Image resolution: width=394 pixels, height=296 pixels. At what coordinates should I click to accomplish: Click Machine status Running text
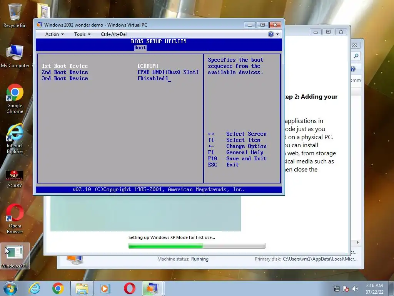pos(183,259)
